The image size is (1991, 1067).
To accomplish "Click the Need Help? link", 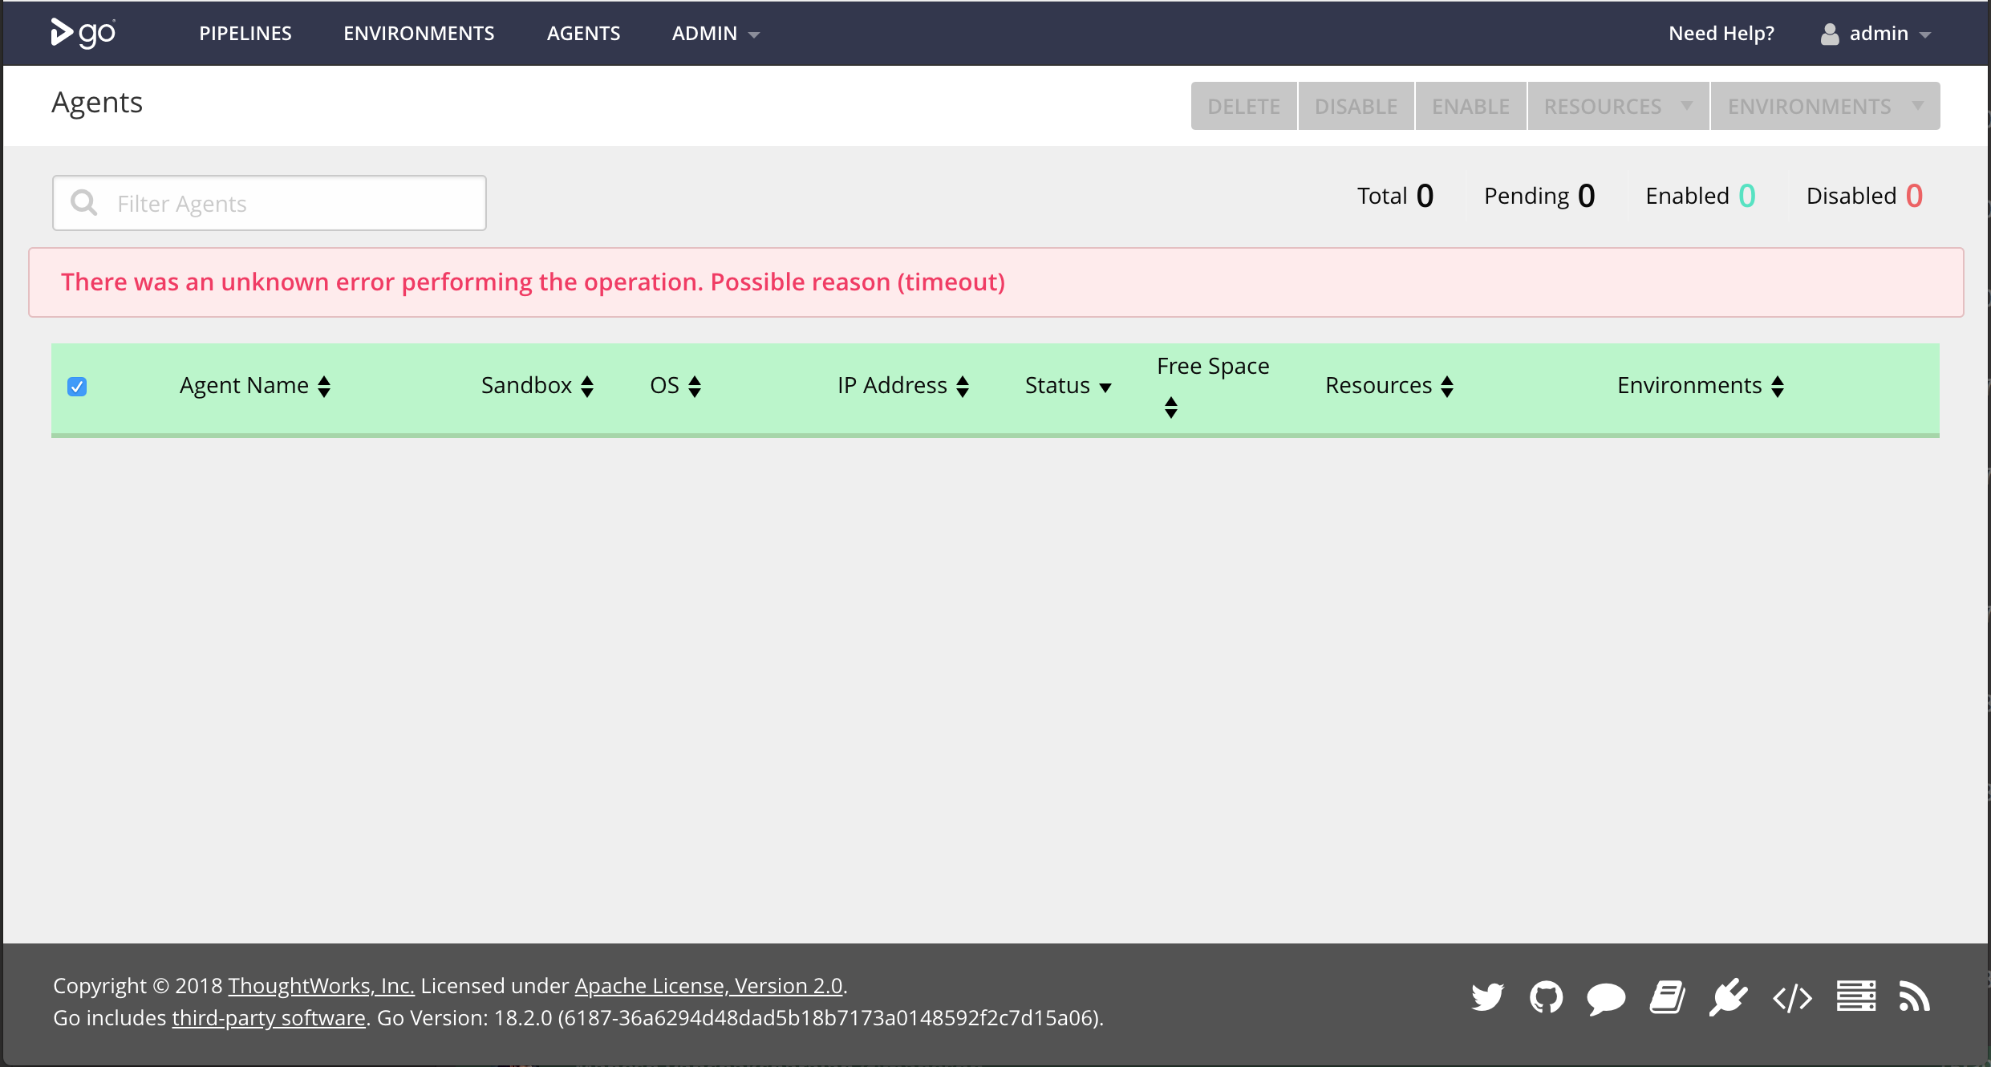I will (x=1721, y=34).
